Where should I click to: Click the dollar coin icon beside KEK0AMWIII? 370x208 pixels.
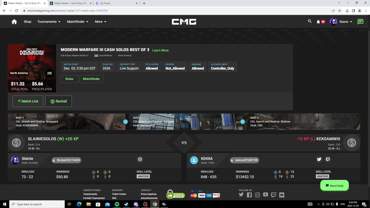351,143
